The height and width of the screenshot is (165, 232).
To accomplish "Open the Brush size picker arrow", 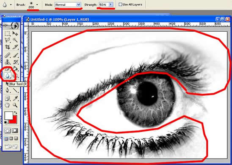I will point(37,5).
